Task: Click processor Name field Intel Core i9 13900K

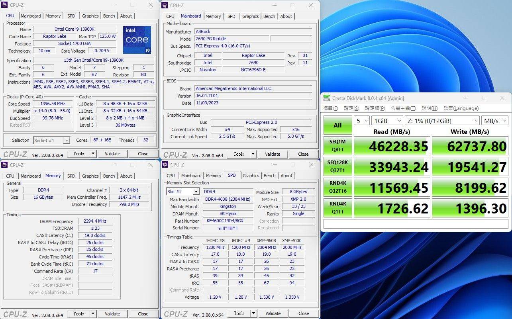Action: (75, 29)
